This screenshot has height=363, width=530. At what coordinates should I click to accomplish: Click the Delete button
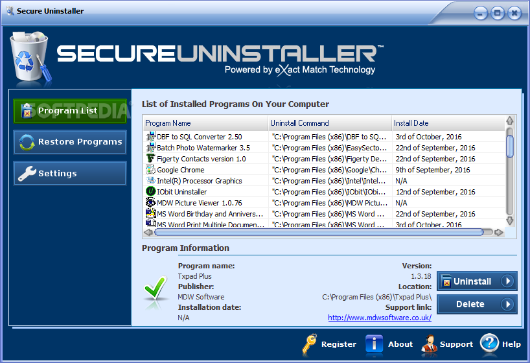pyautogui.click(x=477, y=304)
